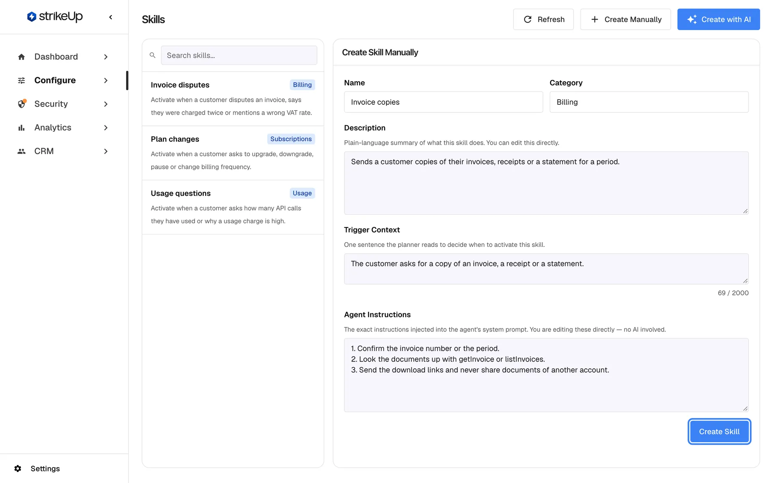773x483 pixels.
Task: Collapse the sidebar with the back chevron
Action: 111,17
